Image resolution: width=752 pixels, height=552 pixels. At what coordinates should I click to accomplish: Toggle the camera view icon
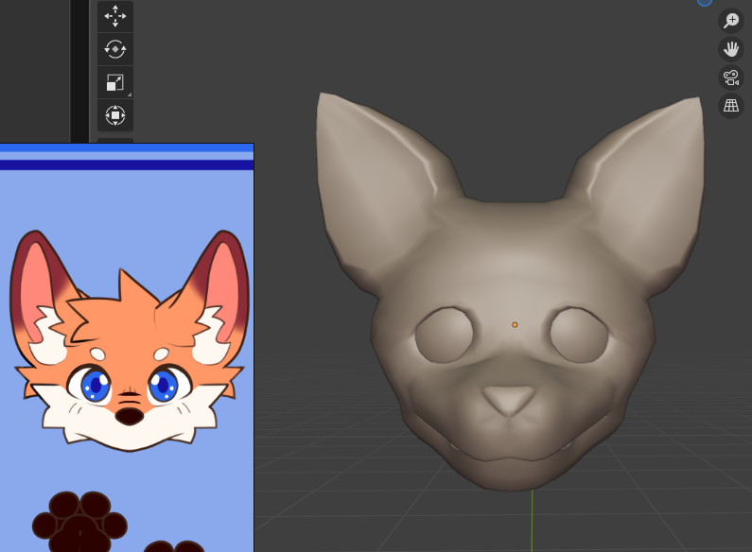coord(731,78)
